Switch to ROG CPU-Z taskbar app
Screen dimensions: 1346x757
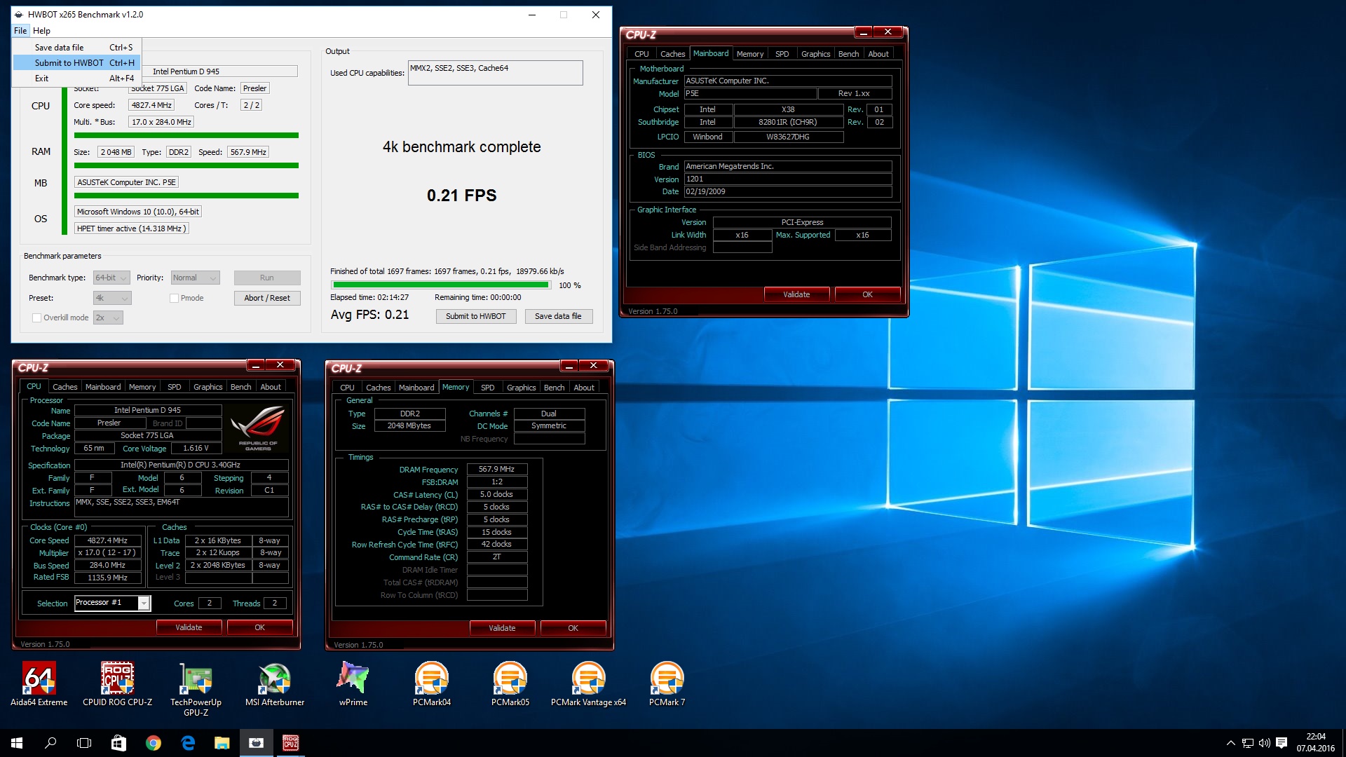[290, 743]
